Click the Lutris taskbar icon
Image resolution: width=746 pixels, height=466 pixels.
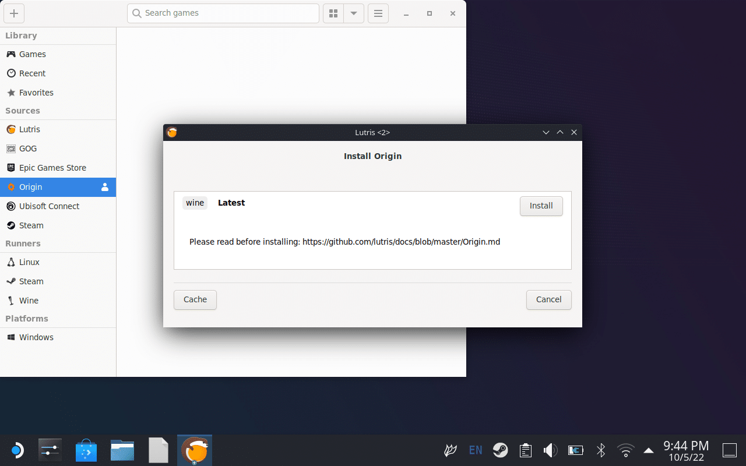coord(195,450)
